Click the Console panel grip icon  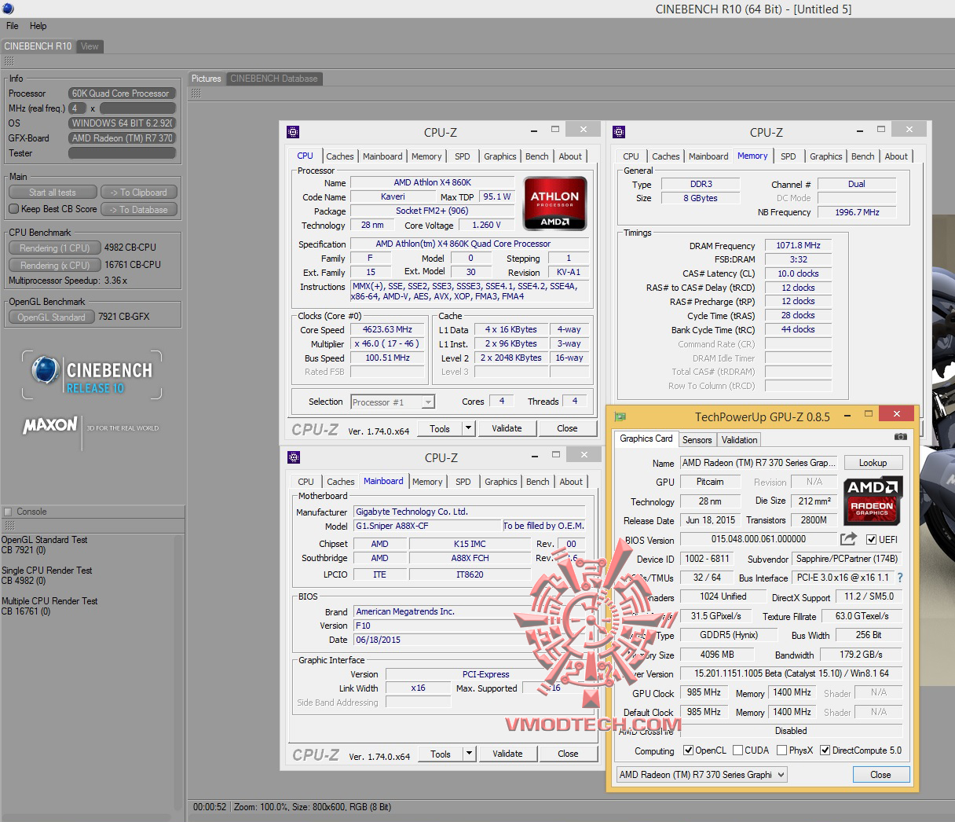9,525
